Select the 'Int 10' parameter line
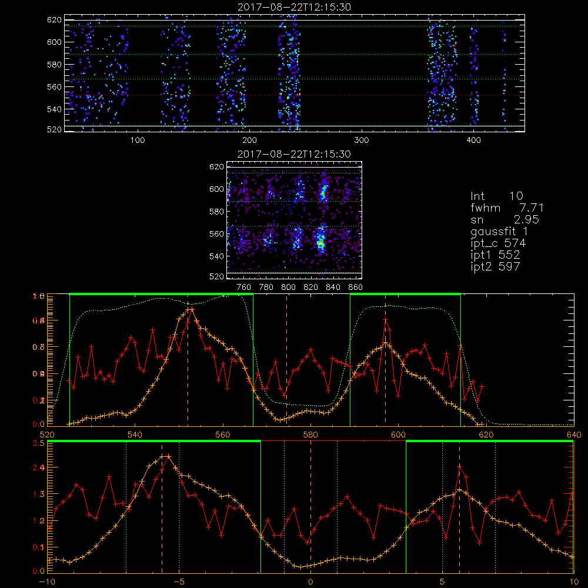The height and width of the screenshot is (588, 588). coord(496,196)
